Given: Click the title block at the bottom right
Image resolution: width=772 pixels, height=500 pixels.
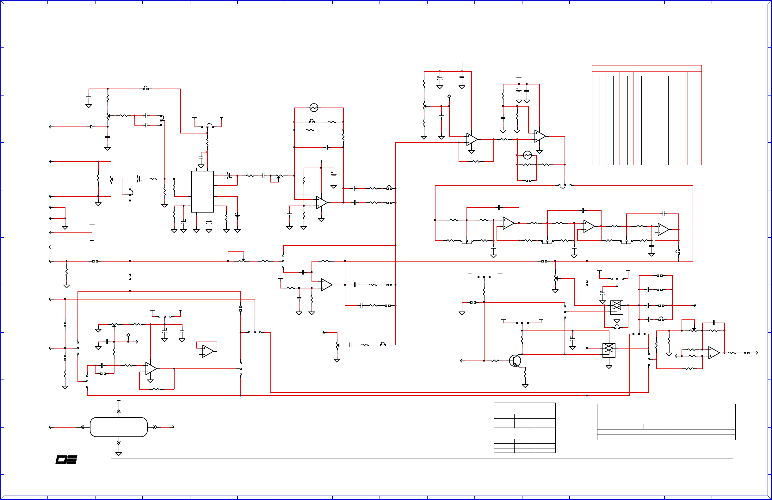Looking at the screenshot, I should tap(666, 422).
